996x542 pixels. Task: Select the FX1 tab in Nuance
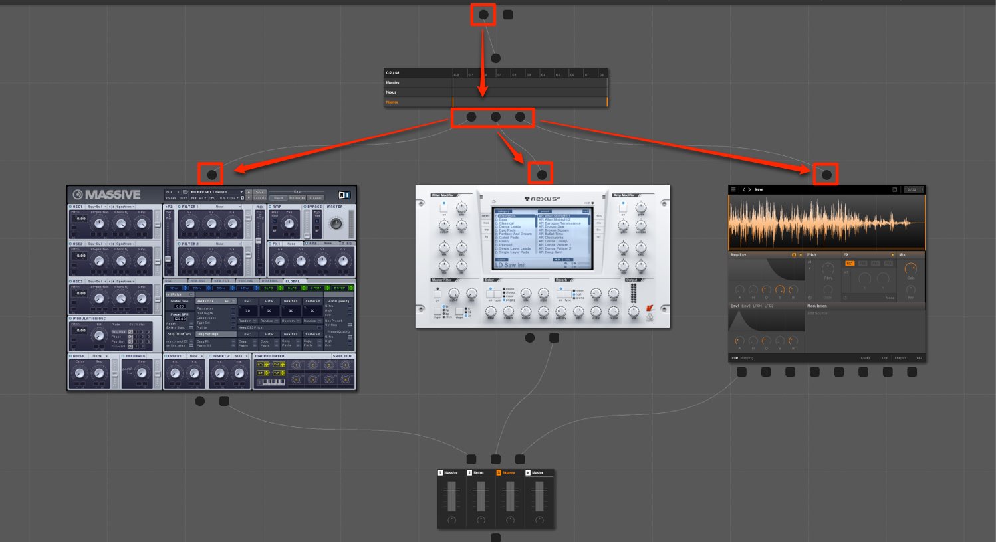point(850,264)
